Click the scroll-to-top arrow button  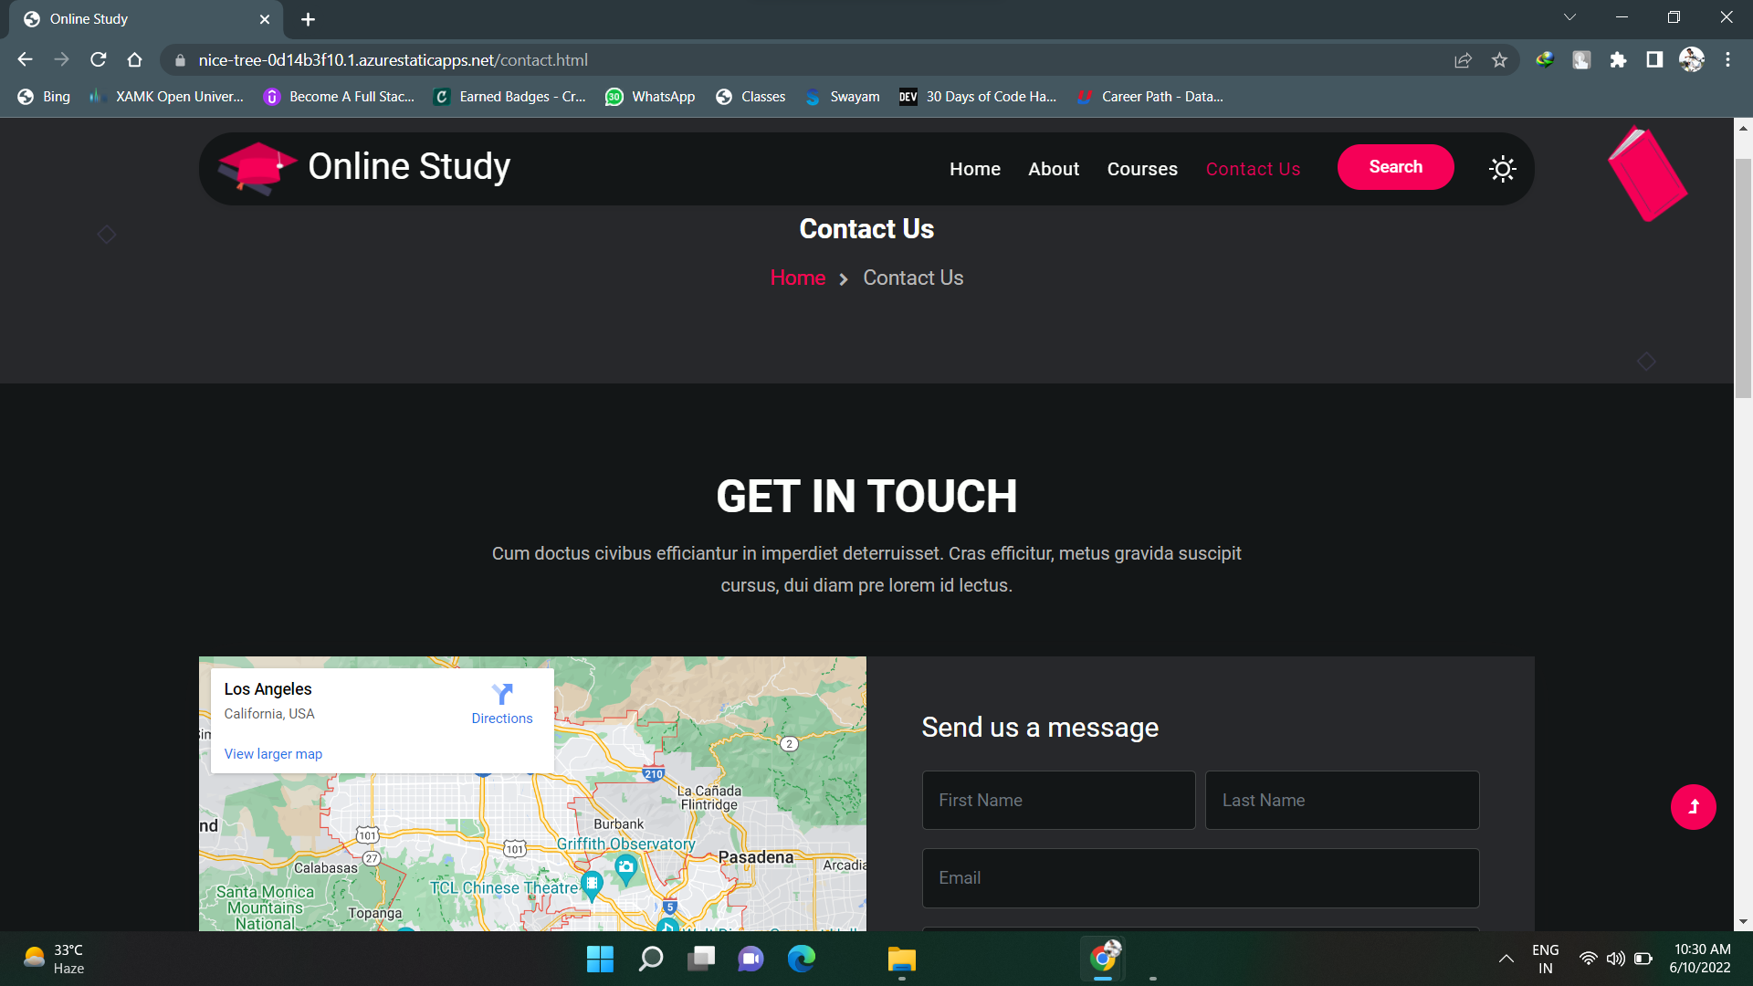click(x=1693, y=807)
